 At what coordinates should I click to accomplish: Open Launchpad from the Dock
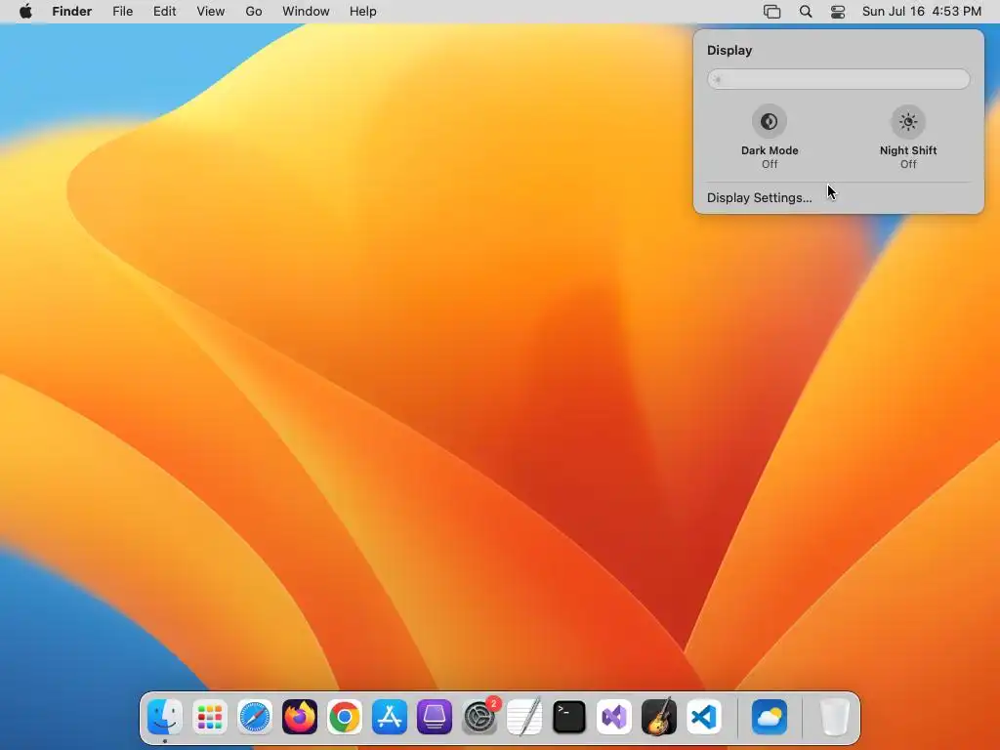tap(210, 717)
